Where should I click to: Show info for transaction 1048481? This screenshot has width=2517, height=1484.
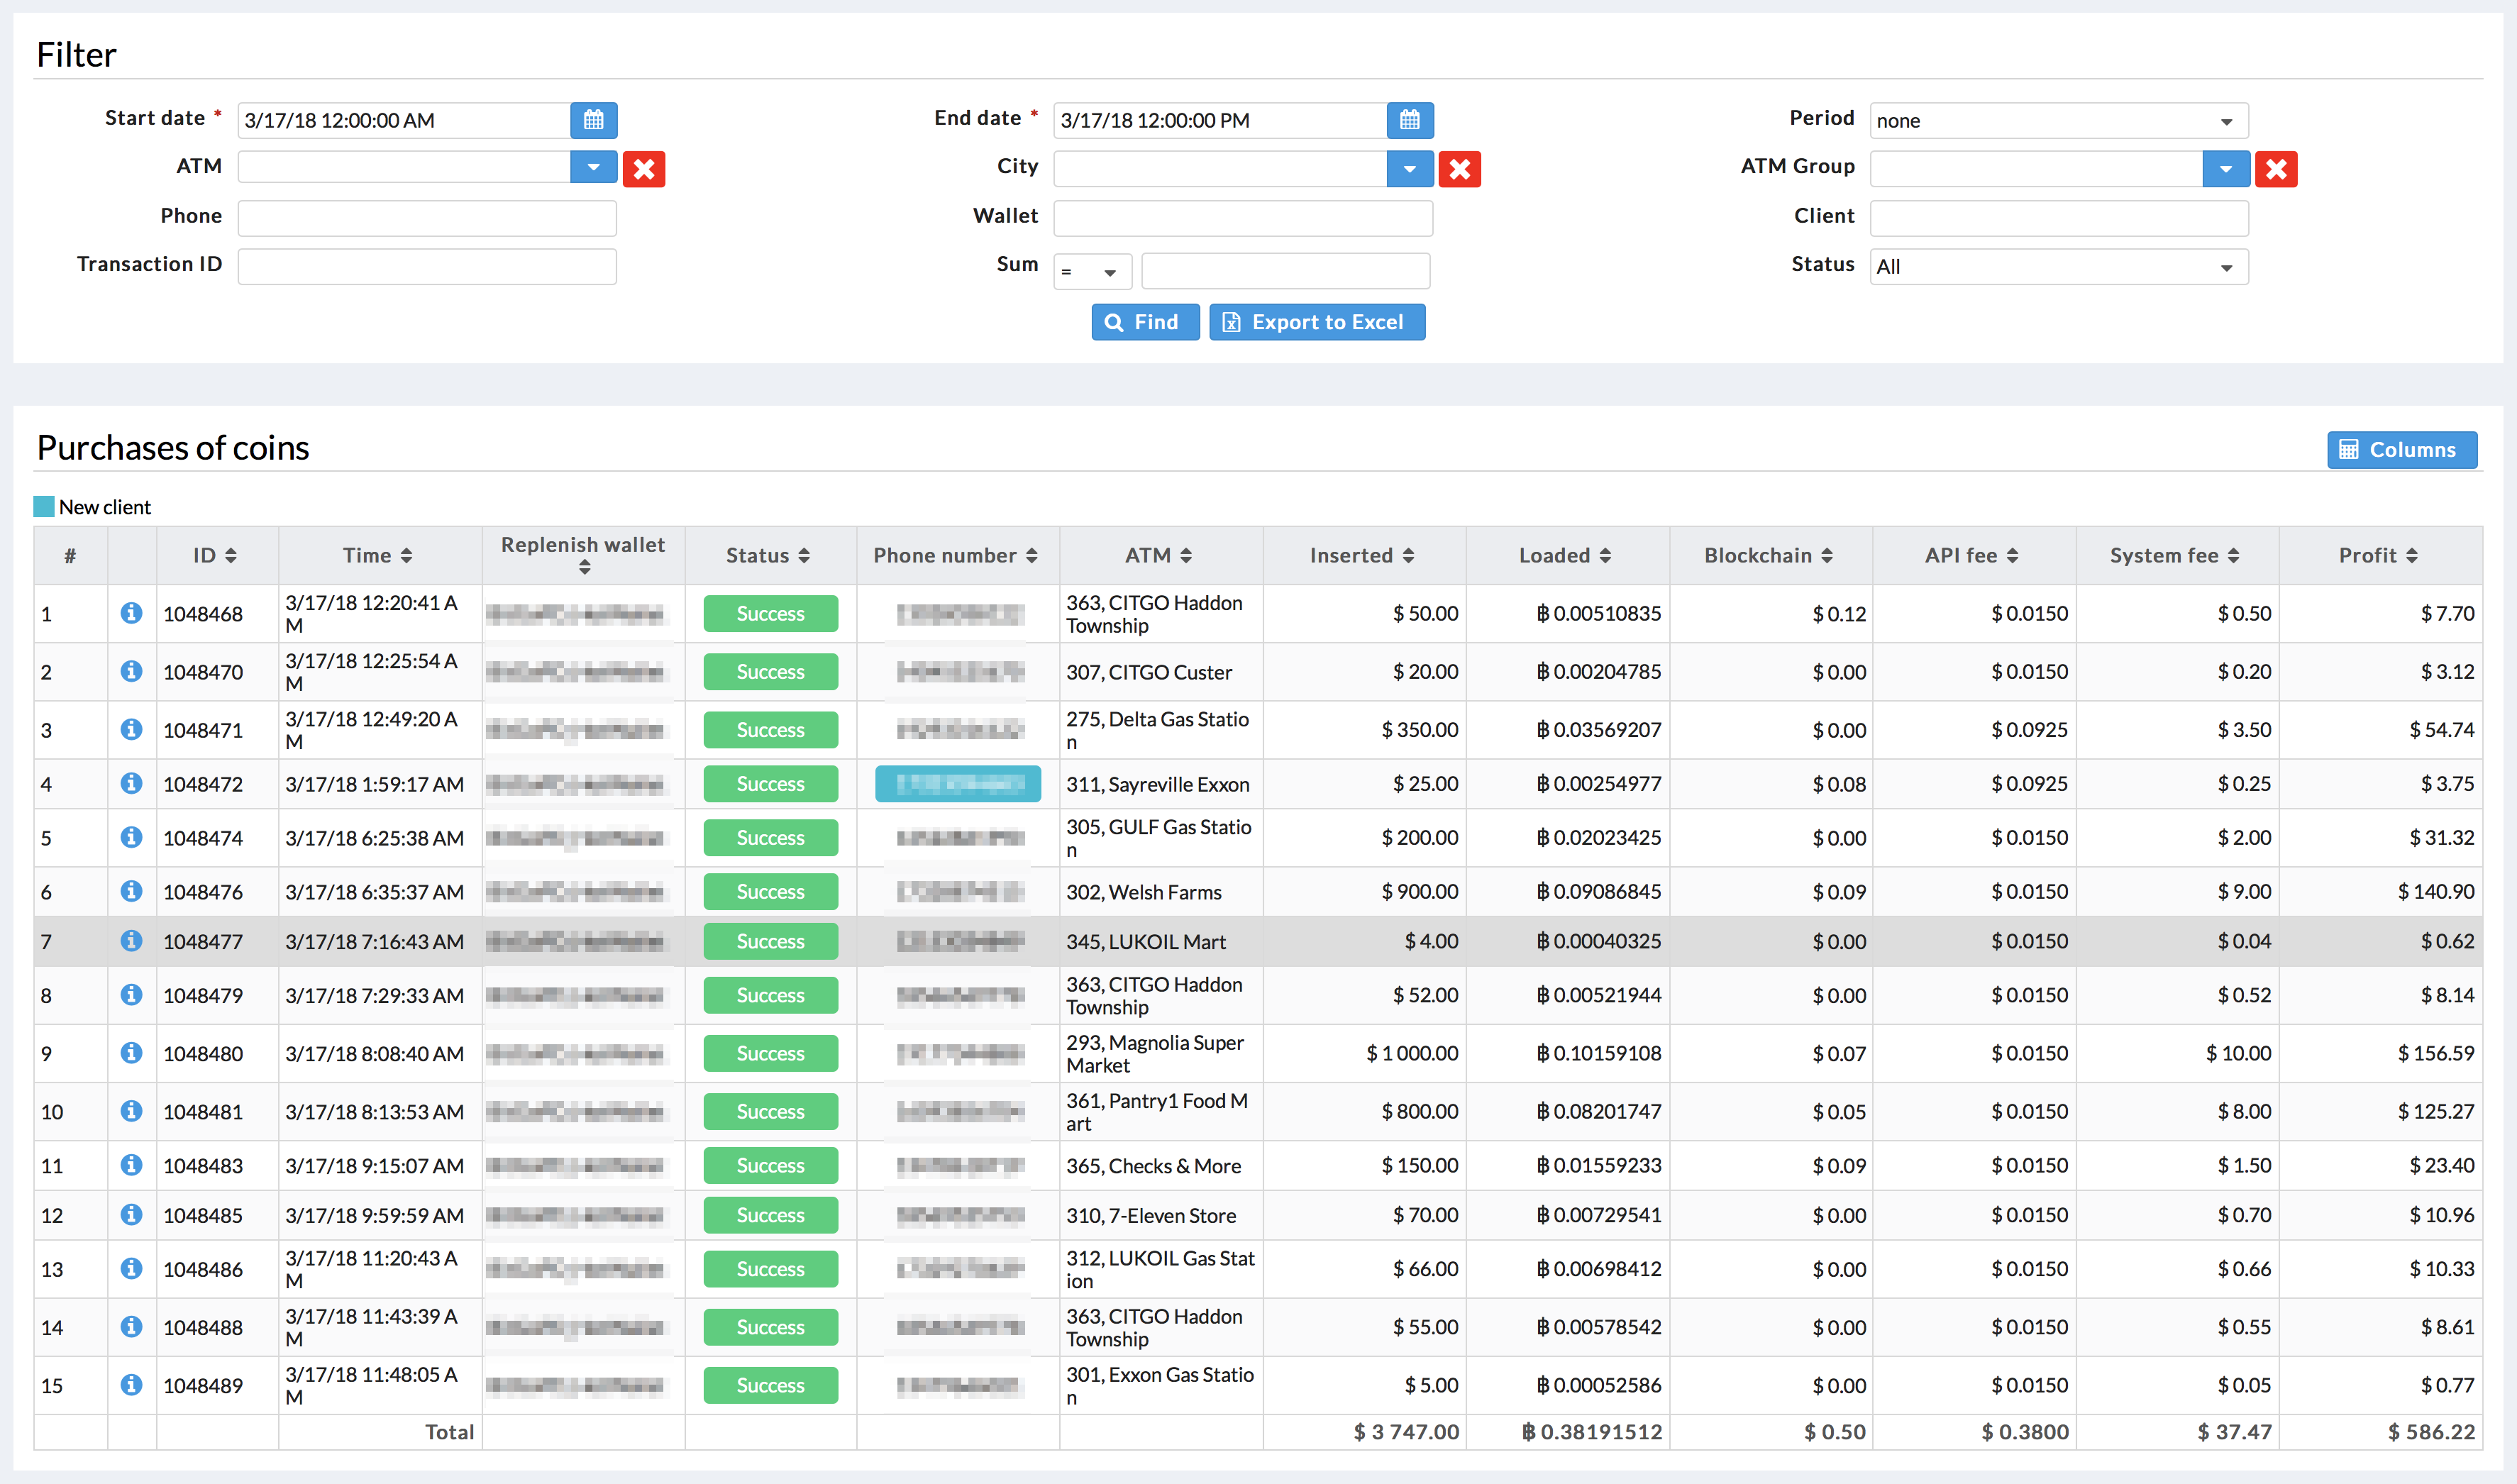131,1111
